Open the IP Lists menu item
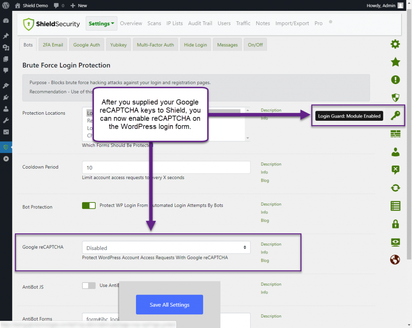The image size is (412, 328). coord(175,23)
